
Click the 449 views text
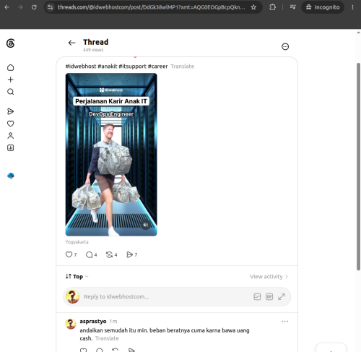(x=93, y=50)
